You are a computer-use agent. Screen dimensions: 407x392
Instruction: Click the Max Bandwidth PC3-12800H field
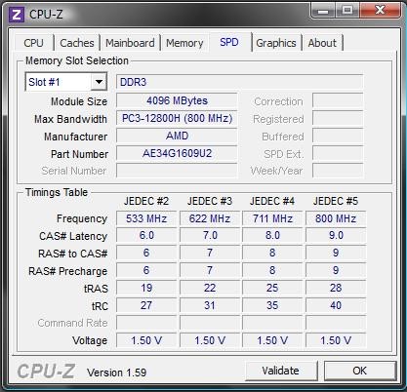[177, 118]
